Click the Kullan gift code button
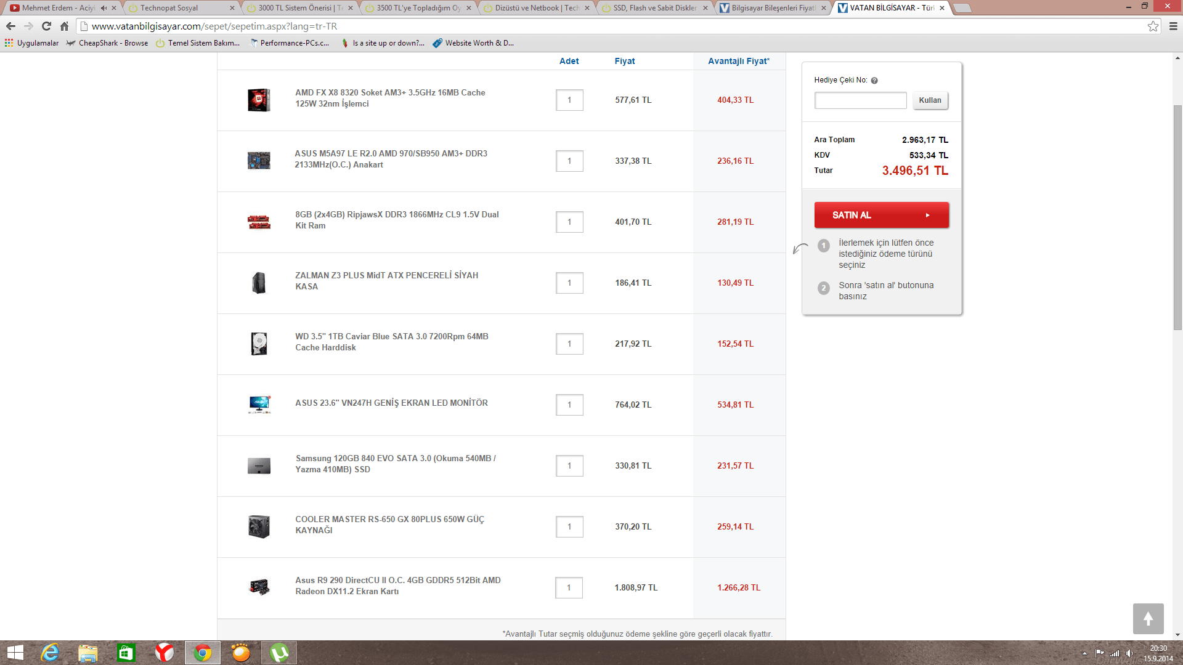1183x665 pixels. click(930, 100)
